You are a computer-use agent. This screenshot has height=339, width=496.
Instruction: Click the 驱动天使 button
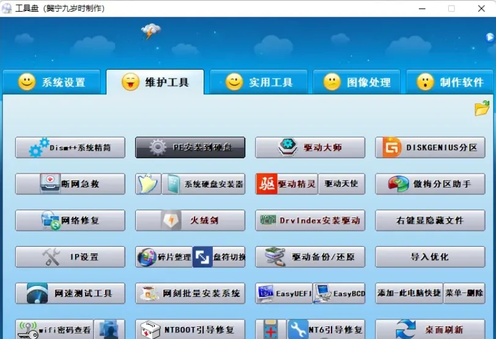(342, 184)
